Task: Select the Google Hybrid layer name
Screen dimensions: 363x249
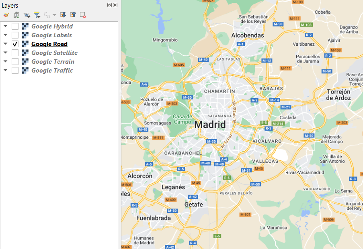Action: [x=52, y=26]
